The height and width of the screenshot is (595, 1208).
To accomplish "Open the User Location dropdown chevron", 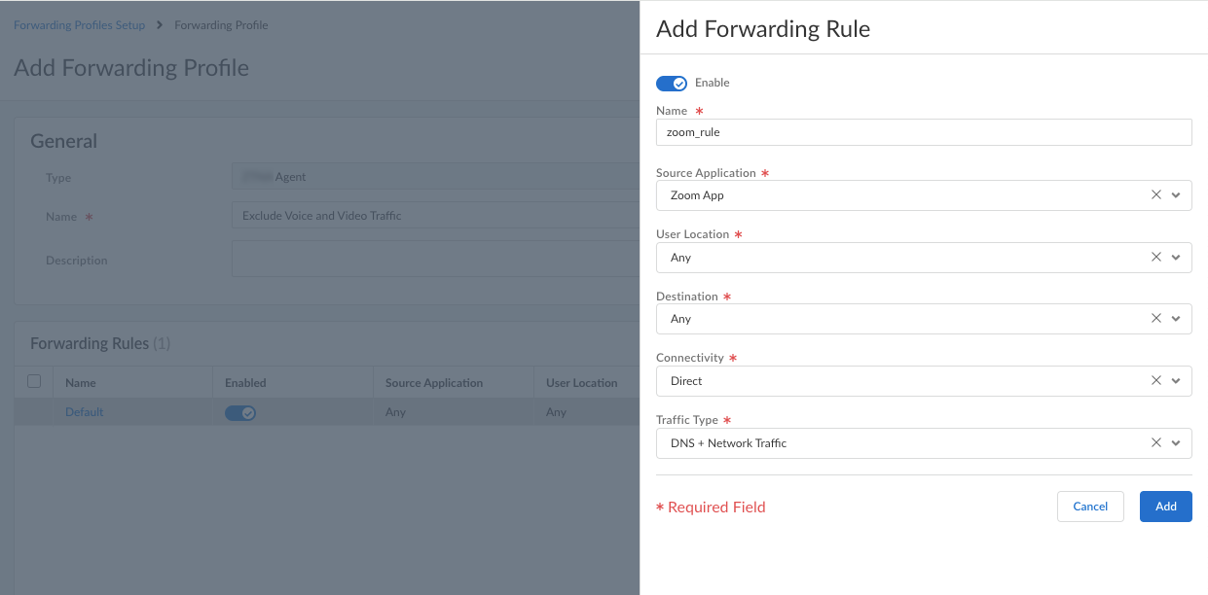I will click(1176, 258).
